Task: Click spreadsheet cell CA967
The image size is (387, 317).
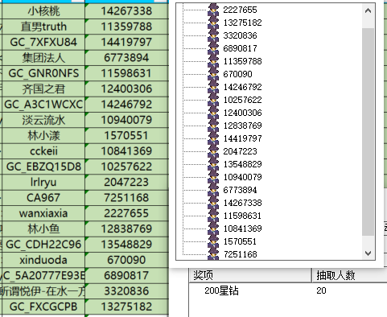Action: [43, 198]
